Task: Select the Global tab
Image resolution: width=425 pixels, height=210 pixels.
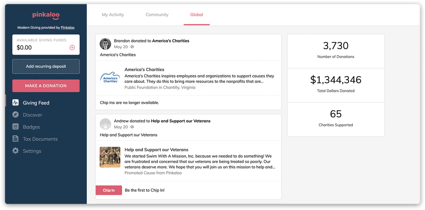Action: pyautogui.click(x=197, y=15)
